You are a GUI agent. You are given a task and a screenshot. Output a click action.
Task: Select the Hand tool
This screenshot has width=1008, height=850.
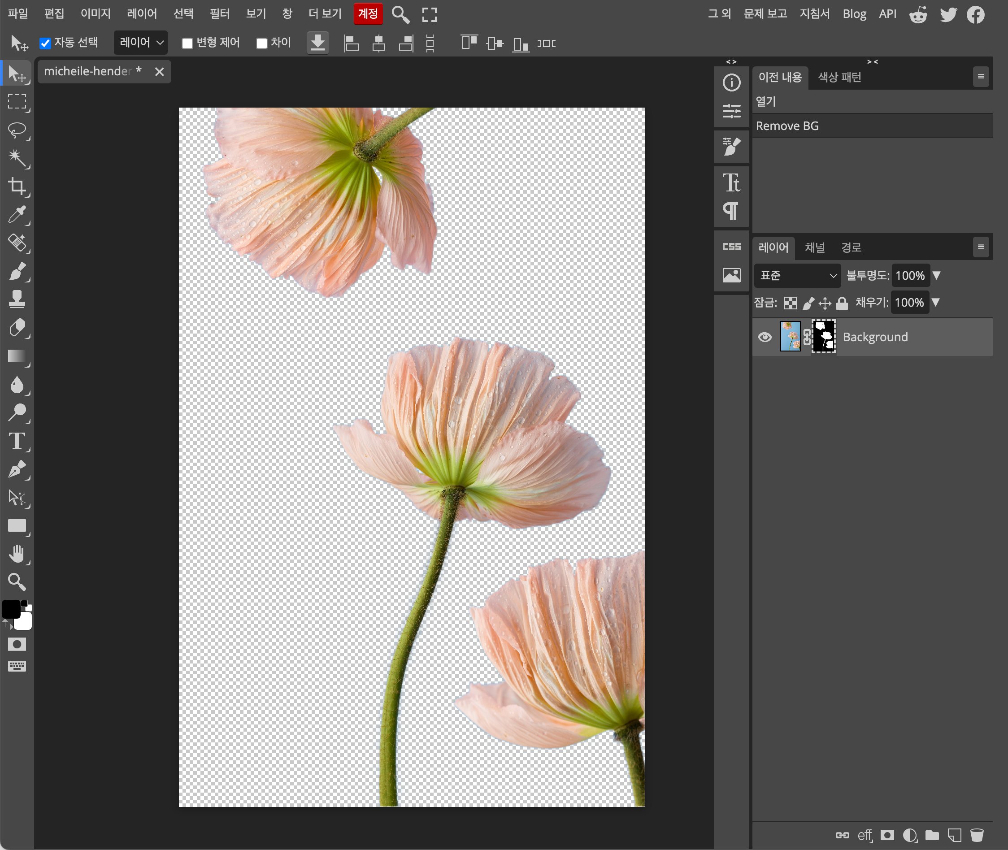(17, 554)
